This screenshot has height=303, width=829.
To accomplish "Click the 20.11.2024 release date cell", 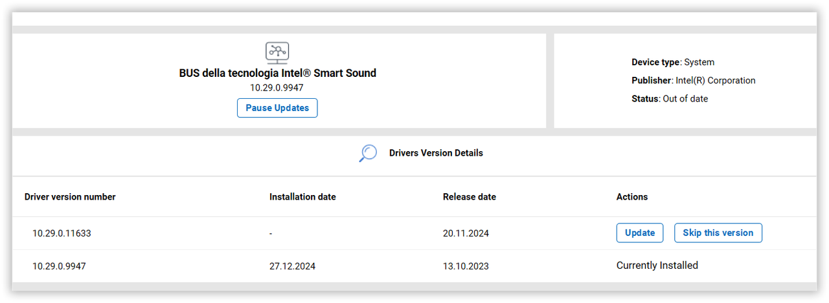I will [x=466, y=233].
